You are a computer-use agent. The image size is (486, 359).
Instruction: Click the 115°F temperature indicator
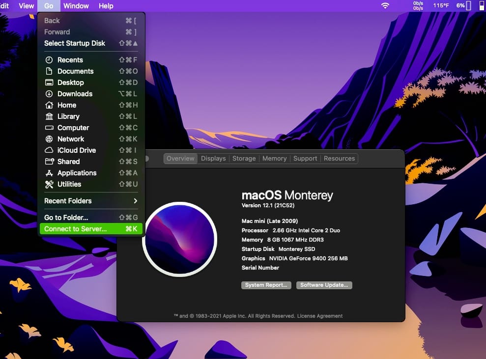pyautogui.click(x=441, y=5)
